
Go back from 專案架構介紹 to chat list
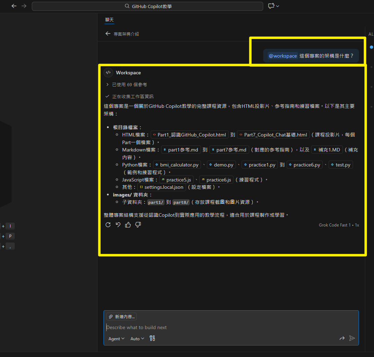(x=108, y=34)
